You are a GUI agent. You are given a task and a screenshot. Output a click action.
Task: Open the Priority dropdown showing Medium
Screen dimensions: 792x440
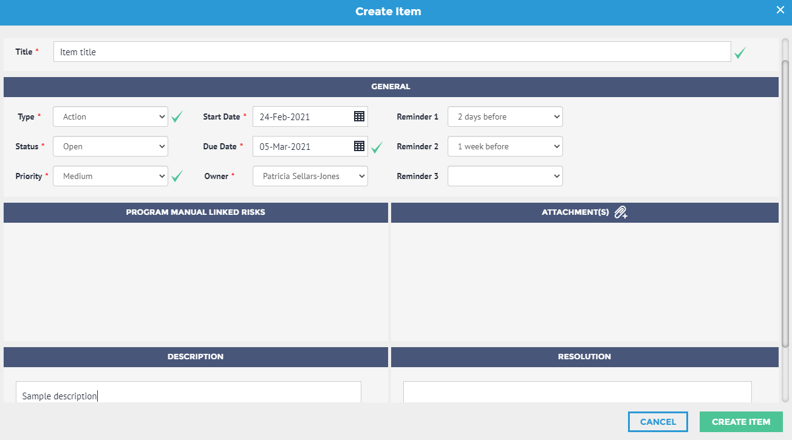pyautogui.click(x=111, y=176)
